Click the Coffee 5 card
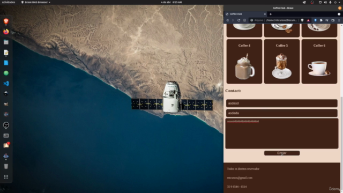Image resolution: width=343 pixels, height=193 pixels. [x=282, y=62]
